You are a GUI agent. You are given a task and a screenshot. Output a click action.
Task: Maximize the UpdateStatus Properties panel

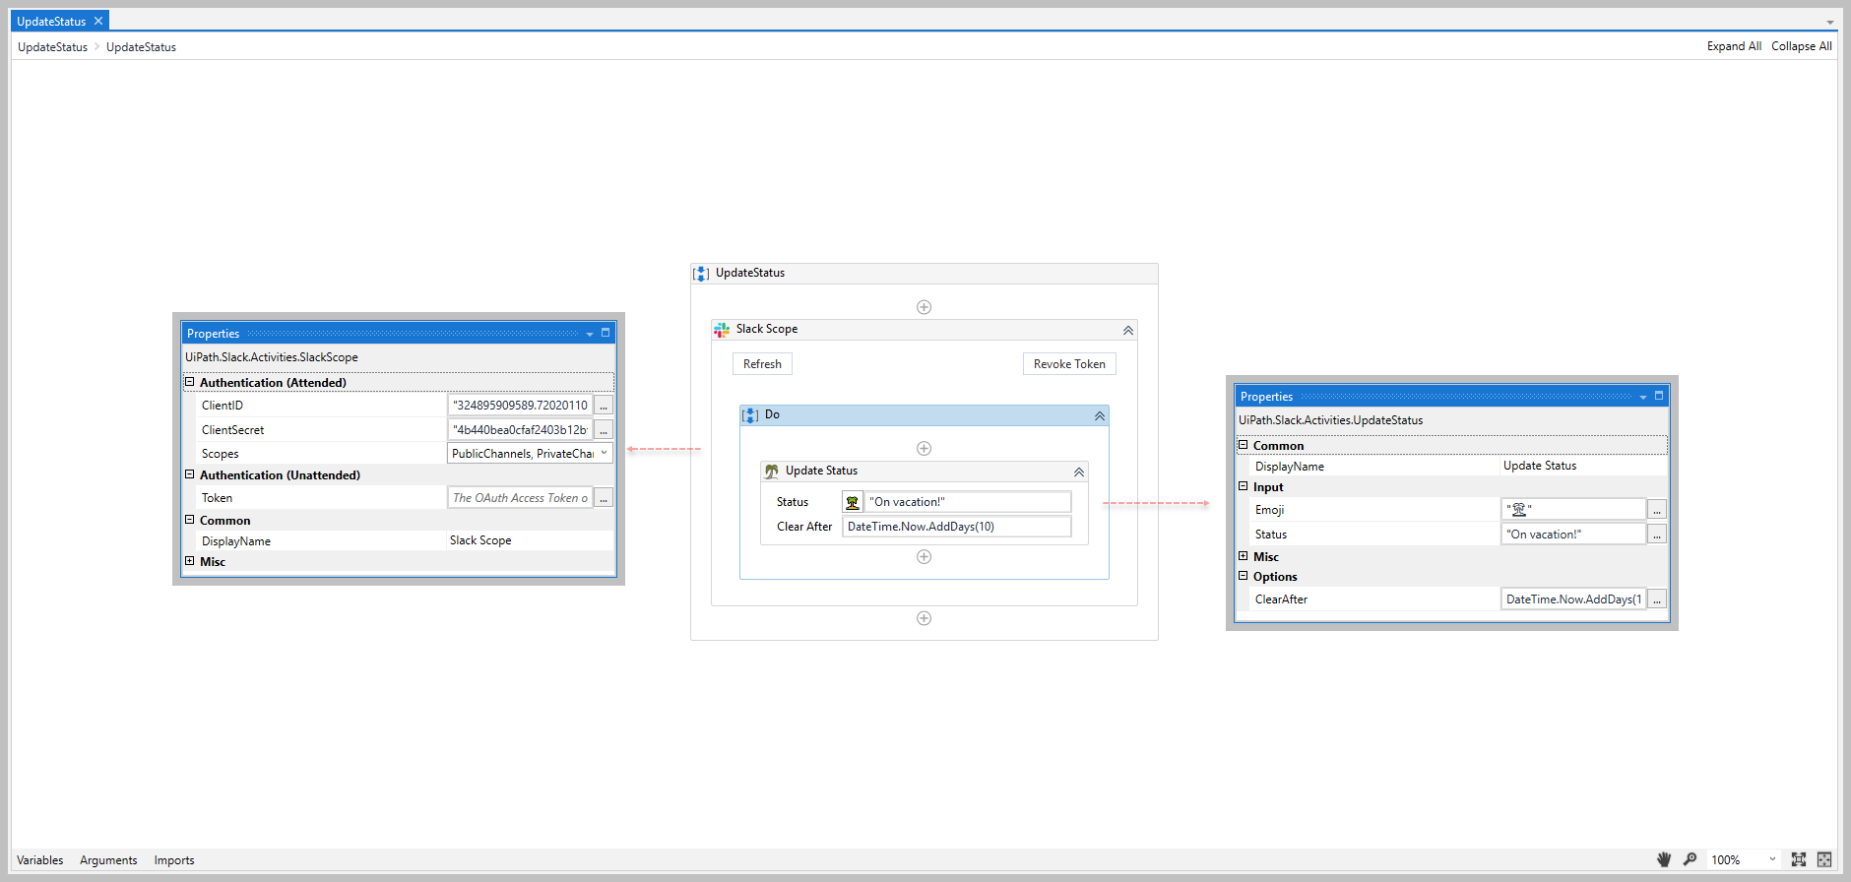point(1659,397)
